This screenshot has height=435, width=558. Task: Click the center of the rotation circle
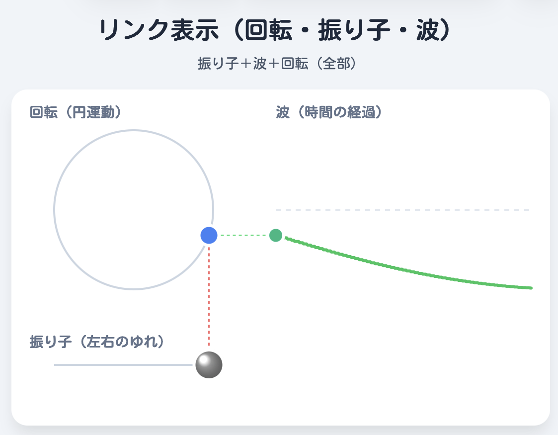click(x=134, y=210)
